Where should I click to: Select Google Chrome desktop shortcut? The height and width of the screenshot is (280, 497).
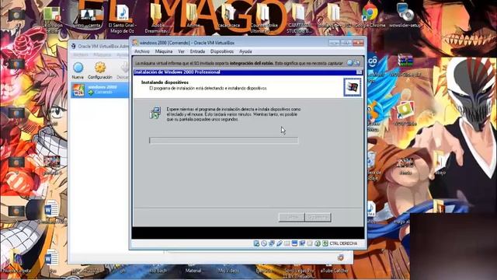pos(370,16)
